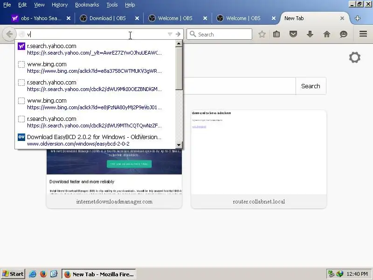Click the Yahoo favicon in first suggestion

[x=21, y=46]
